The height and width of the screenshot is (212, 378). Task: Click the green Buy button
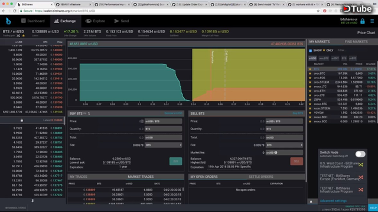(x=176, y=161)
